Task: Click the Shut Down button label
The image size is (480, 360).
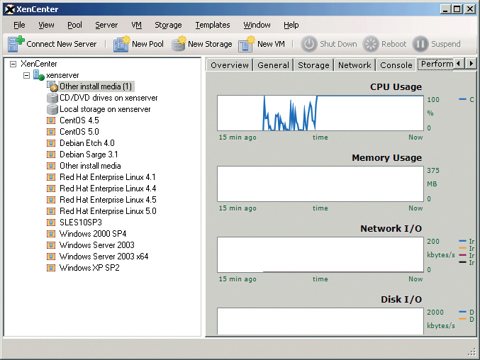Action: [338, 44]
